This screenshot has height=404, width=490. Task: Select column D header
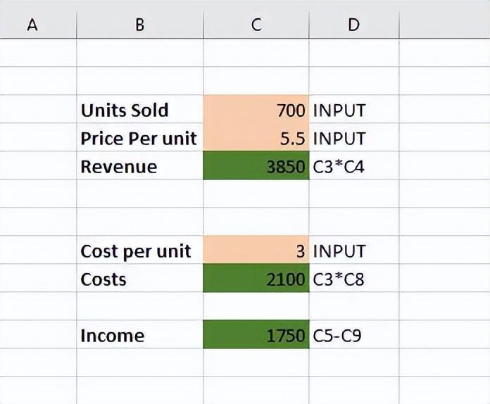coord(353,25)
